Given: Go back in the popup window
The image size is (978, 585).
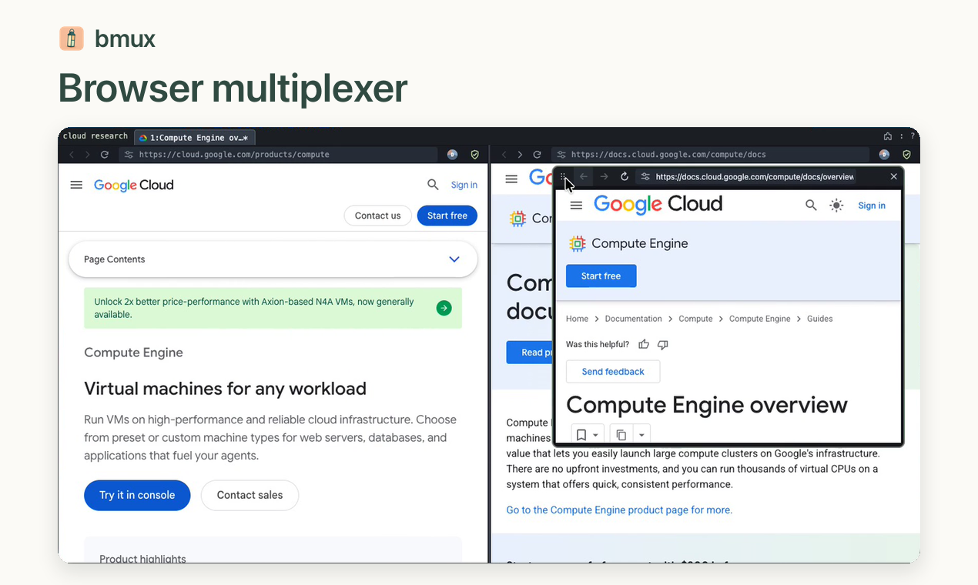Looking at the screenshot, I should [584, 176].
